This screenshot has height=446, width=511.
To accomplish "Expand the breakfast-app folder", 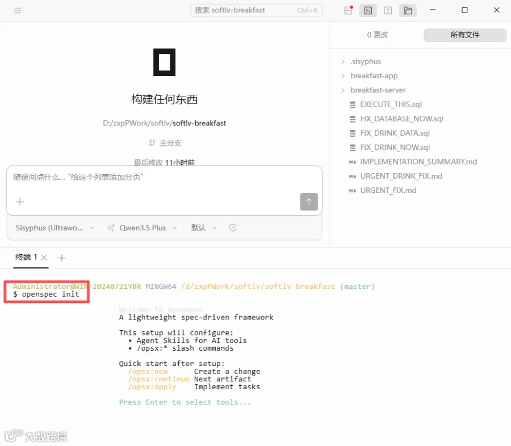I will click(x=374, y=76).
